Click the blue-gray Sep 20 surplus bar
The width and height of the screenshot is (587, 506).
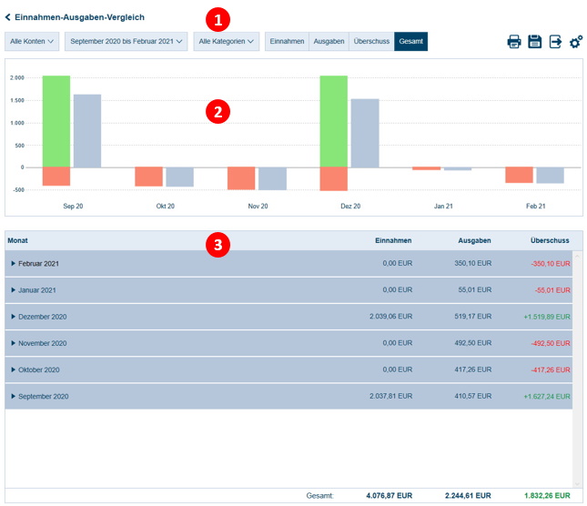[x=87, y=131]
